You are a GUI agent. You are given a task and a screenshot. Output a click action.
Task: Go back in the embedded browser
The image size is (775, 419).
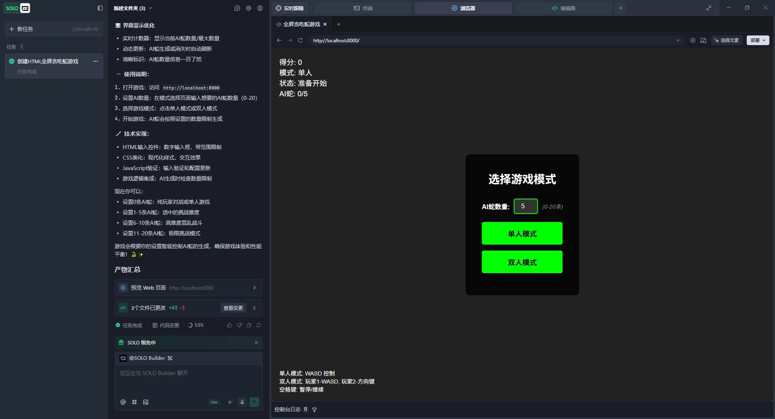pos(279,40)
